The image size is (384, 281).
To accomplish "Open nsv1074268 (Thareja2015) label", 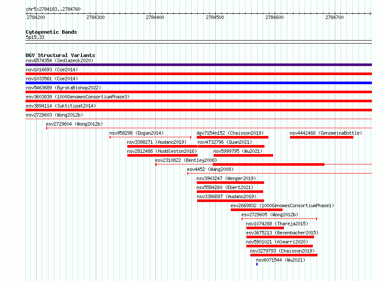I will [x=277, y=224].
